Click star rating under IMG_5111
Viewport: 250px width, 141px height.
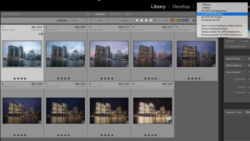pos(107,78)
